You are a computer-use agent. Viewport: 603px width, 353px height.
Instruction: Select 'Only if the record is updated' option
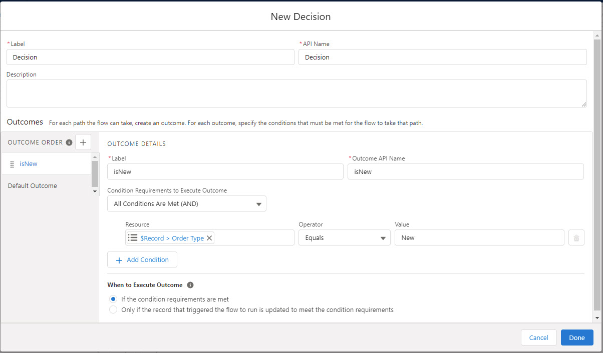113,309
